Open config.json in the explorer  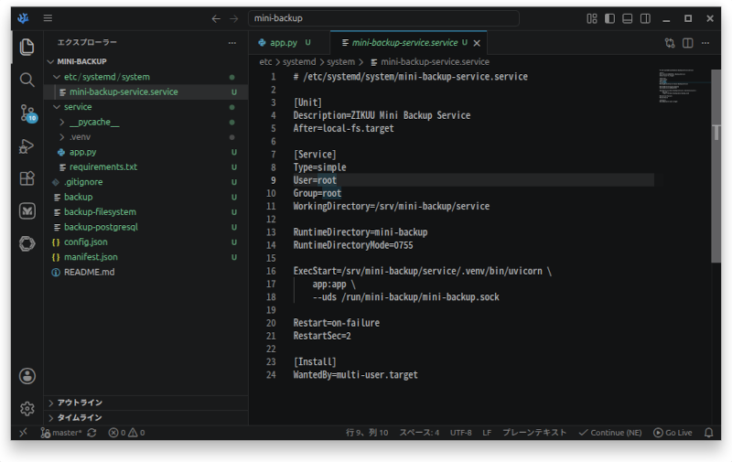[85, 242]
